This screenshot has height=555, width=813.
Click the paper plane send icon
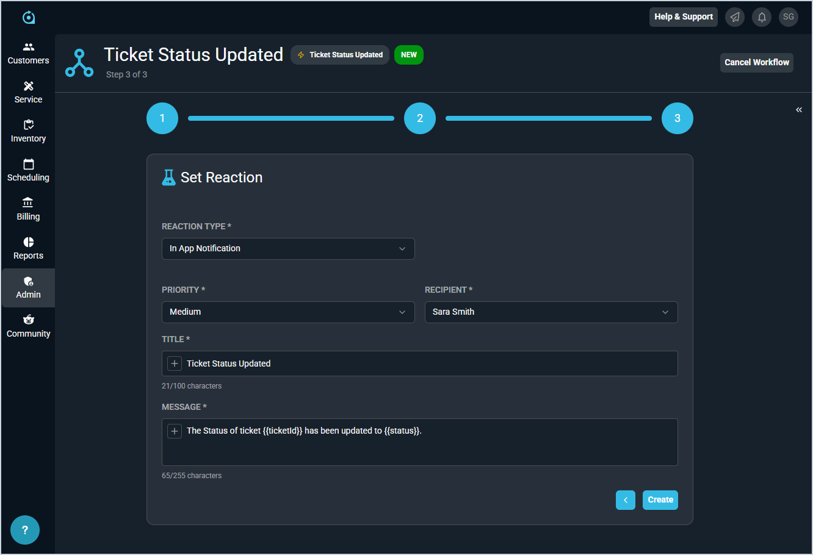(735, 17)
